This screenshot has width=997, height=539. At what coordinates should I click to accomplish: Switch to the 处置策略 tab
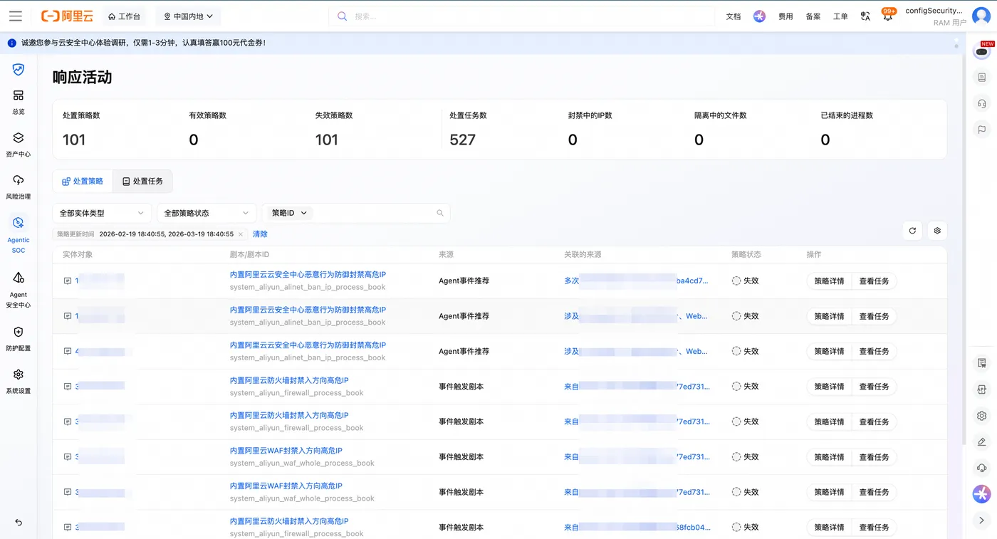coord(83,182)
